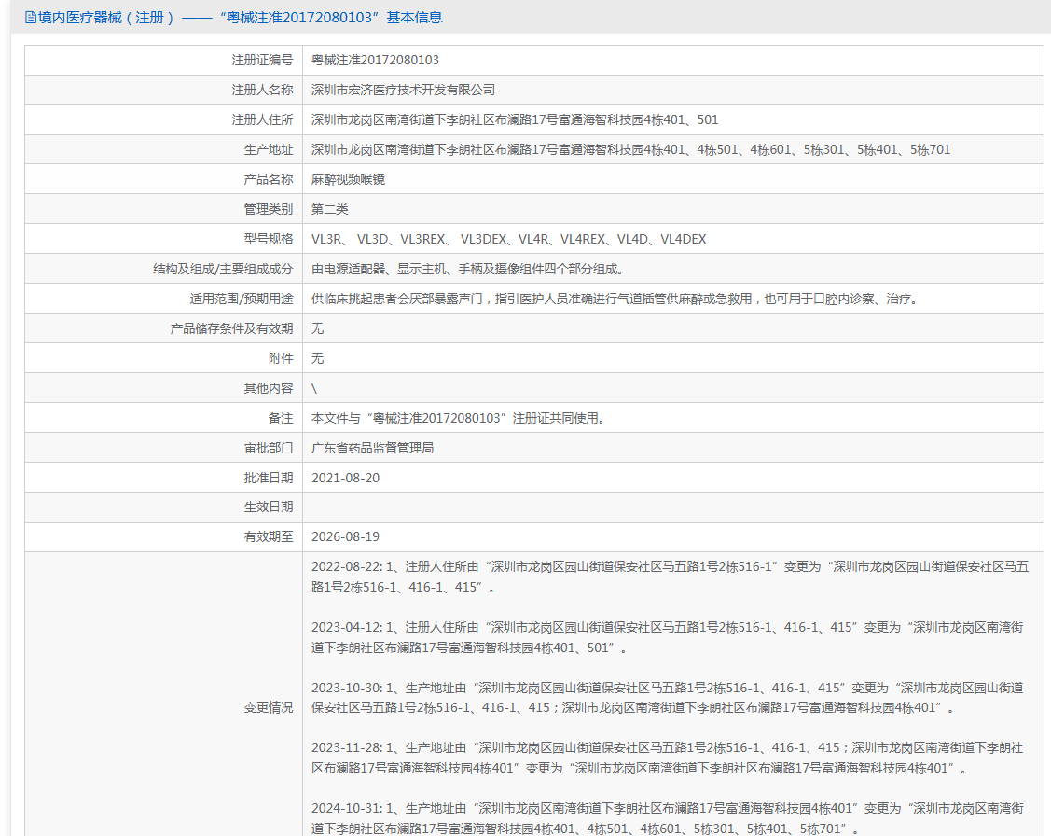
Task: Select the backslash value in 其他内容 row
Action: (x=314, y=388)
